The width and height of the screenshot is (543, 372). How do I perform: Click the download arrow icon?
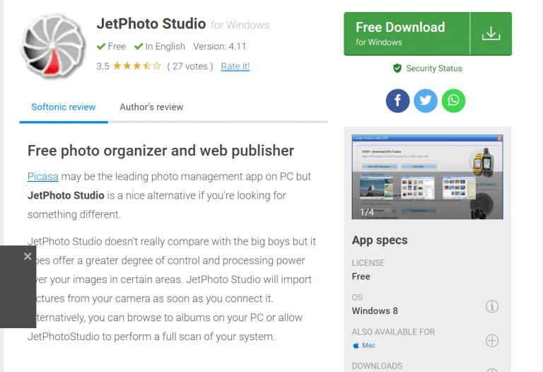(x=491, y=33)
